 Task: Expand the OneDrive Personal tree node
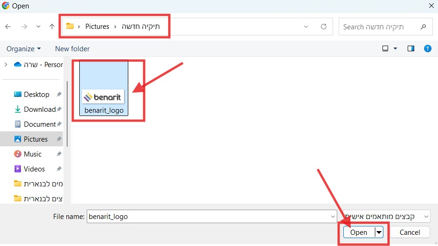6,65
